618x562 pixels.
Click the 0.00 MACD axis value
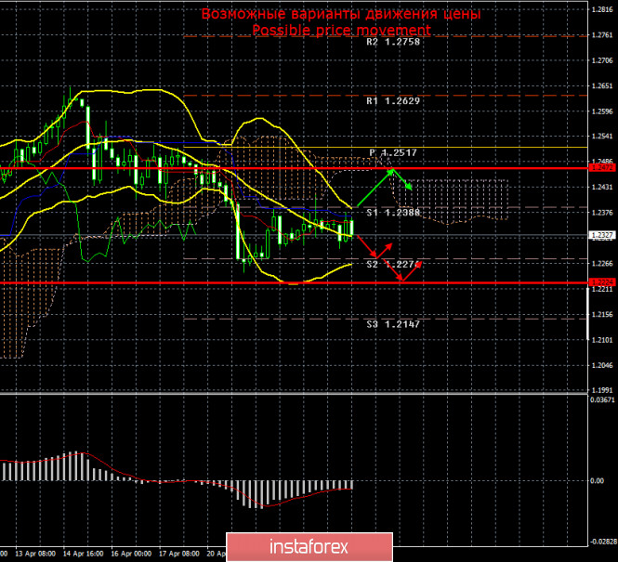click(x=600, y=481)
